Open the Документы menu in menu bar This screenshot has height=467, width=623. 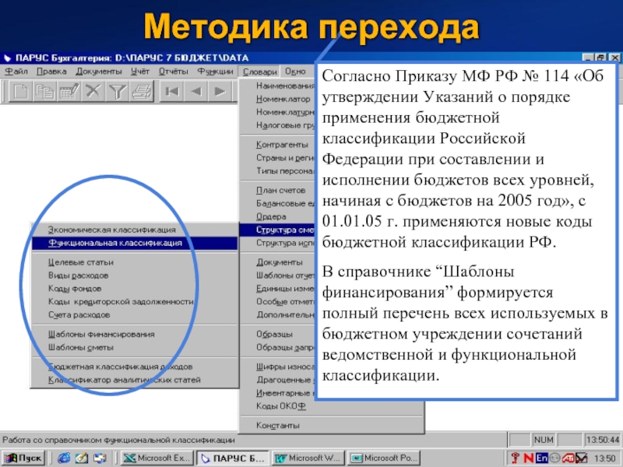(x=98, y=72)
